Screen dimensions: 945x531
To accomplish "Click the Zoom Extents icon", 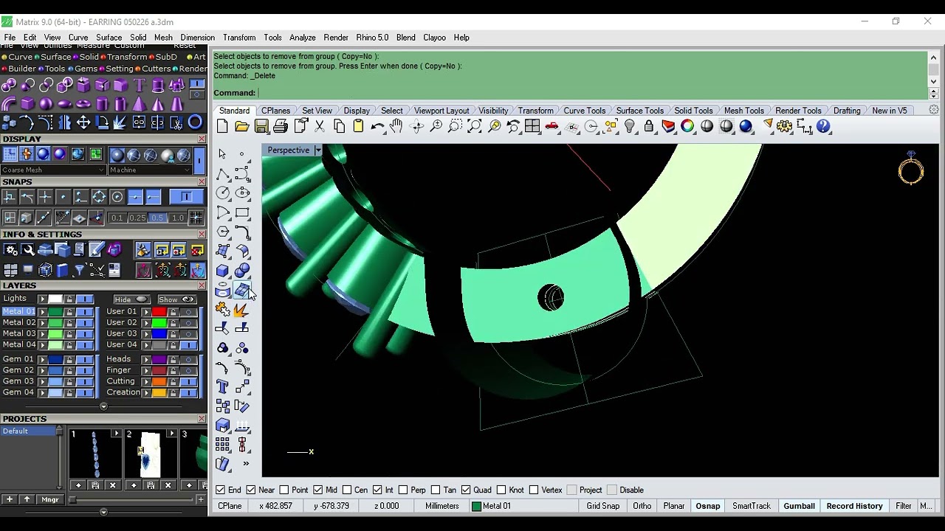I will 475,127.
